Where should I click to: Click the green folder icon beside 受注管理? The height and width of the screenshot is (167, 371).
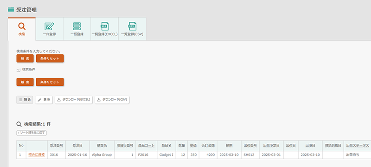coord(11,9)
